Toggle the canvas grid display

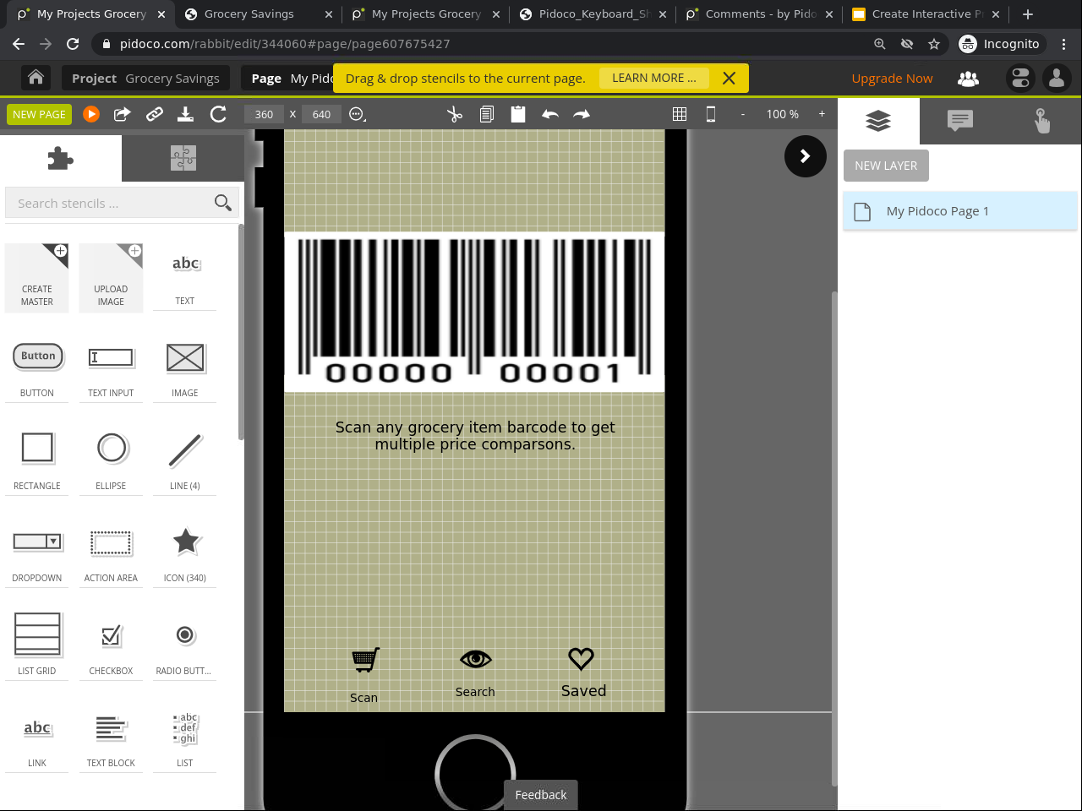(x=679, y=114)
